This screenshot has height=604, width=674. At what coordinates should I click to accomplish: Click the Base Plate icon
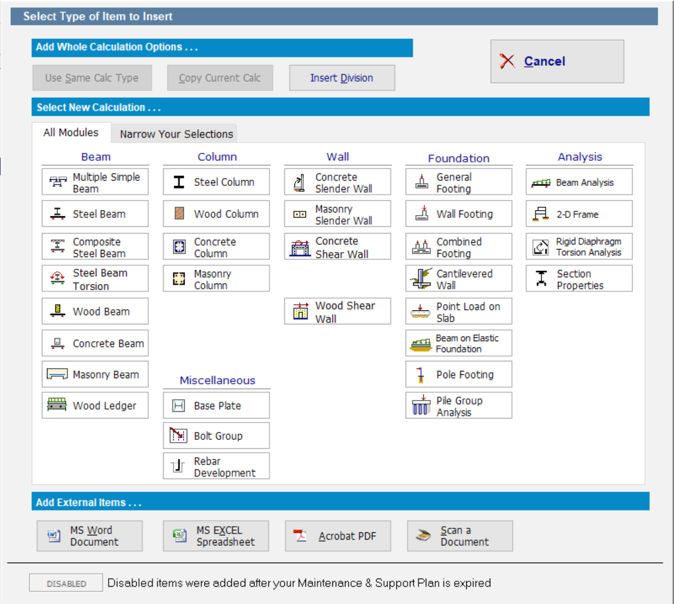[x=178, y=406]
